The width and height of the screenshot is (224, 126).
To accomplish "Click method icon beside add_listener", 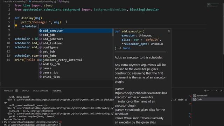I will (41, 43).
